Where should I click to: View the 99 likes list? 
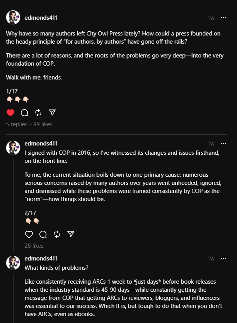coord(43,124)
